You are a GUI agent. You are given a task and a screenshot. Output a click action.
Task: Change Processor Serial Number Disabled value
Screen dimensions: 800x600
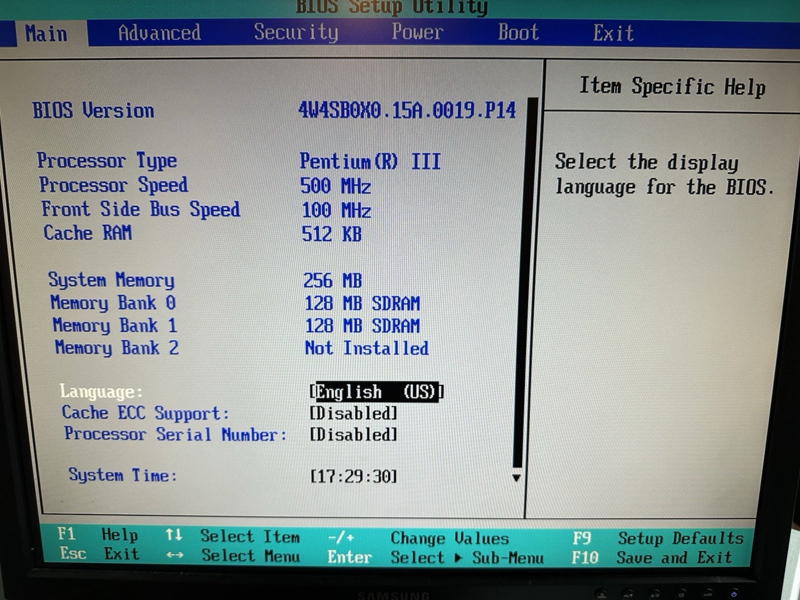[353, 434]
